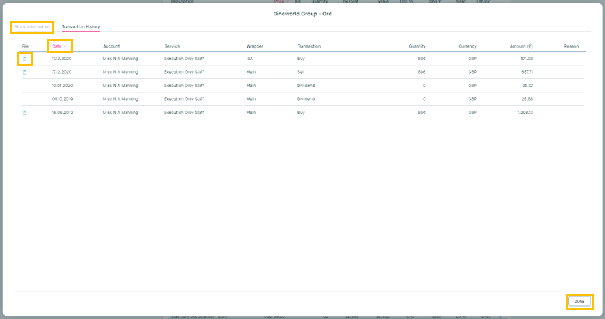This screenshot has width=605, height=319.
Task: Click the Cineworld Group - Ord title
Action: (302, 14)
